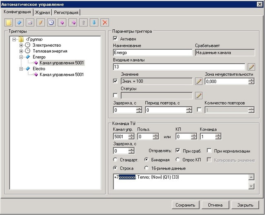
Task: Click purple cube icon under Energo
Action: [x=36, y=63]
